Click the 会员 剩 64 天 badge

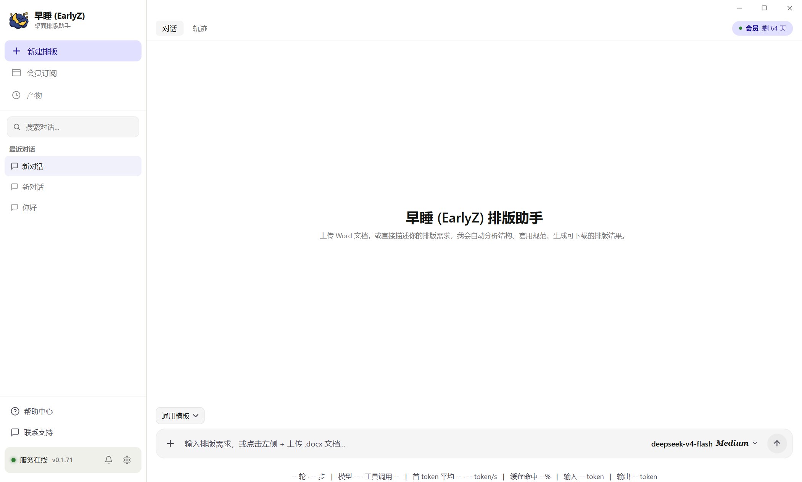point(762,28)
